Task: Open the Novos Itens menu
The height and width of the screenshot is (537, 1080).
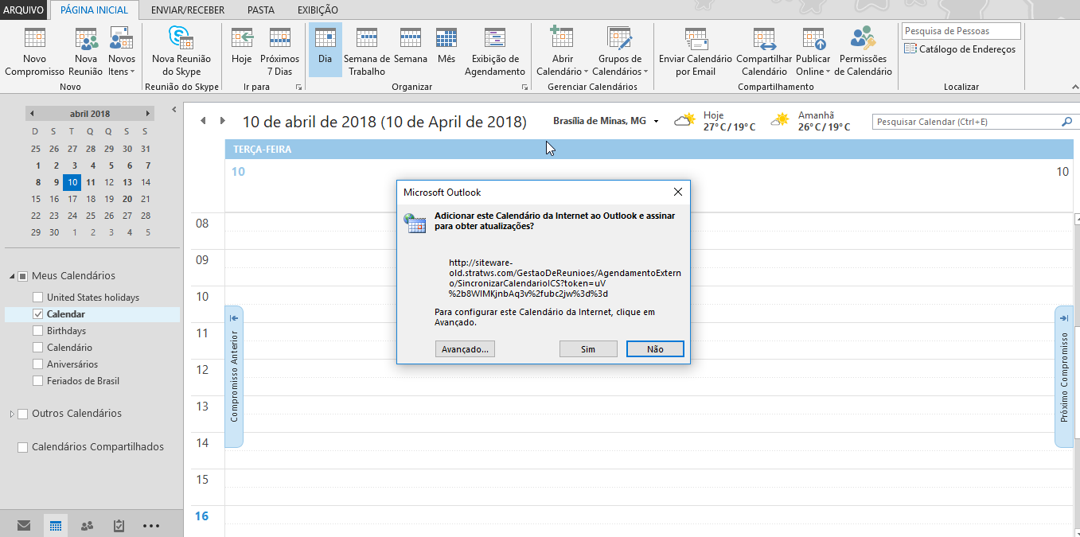Action: (122, 52)
